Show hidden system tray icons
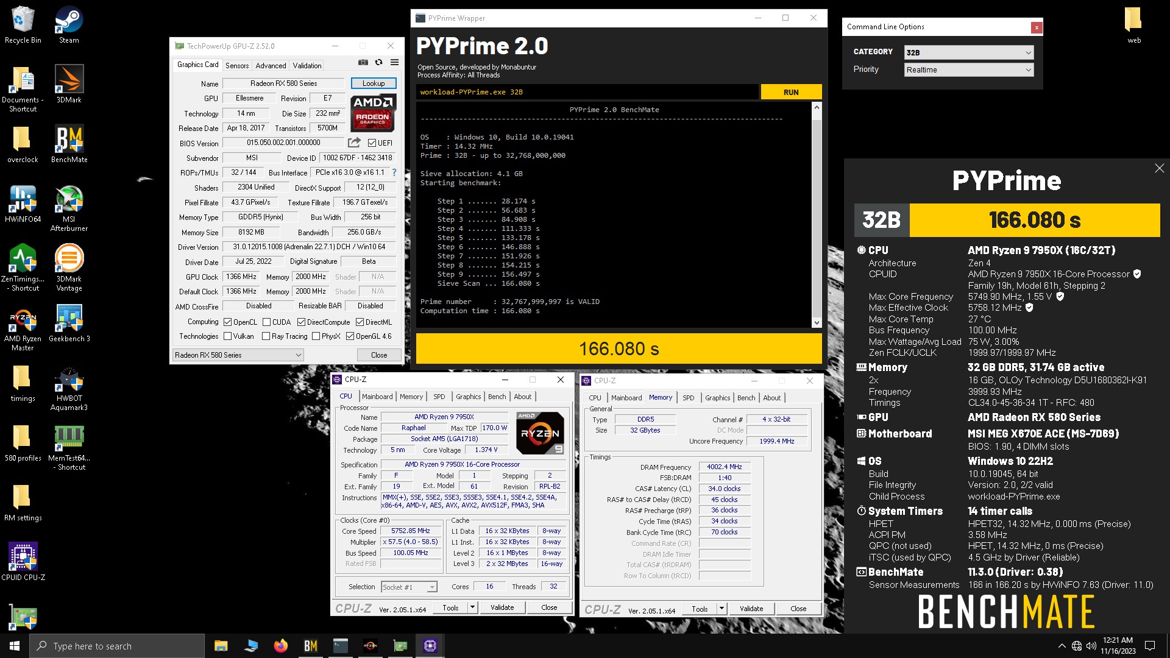The width and height of the screenshot is (1170, 658). click(1062, 646)
